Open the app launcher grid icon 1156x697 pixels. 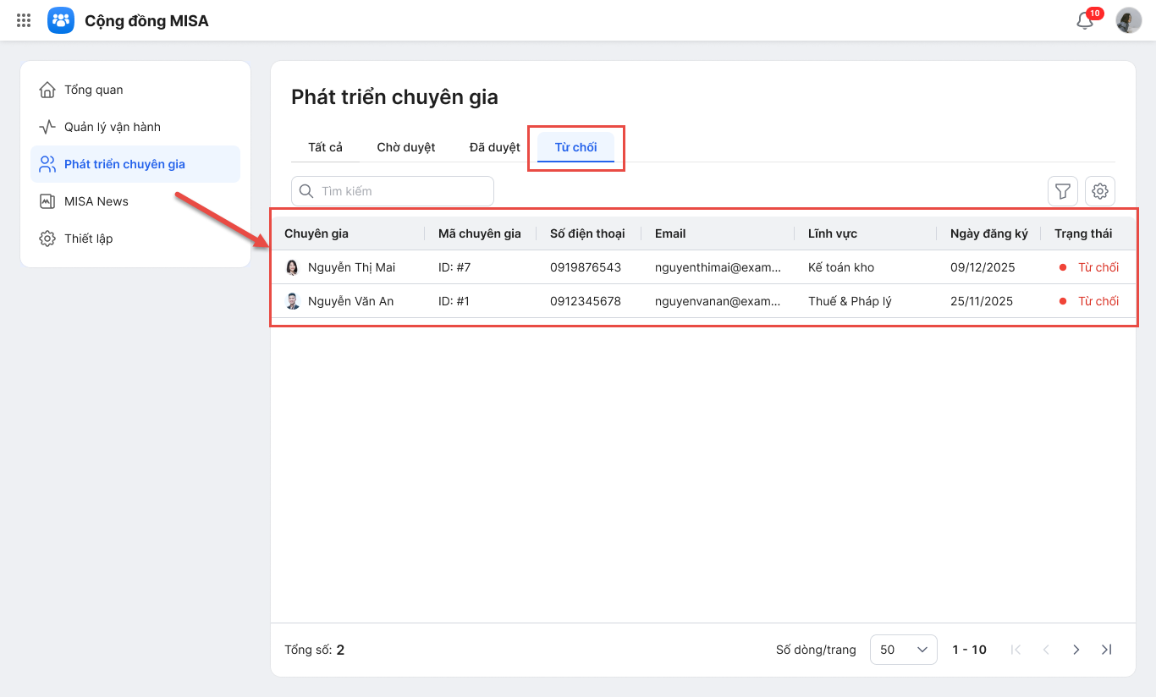pyautogui.click(x=24, y=20)
